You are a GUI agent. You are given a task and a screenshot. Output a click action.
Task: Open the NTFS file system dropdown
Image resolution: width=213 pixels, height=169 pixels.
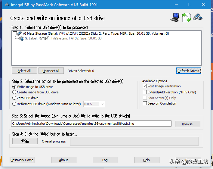pyautogui.click(x=94, y=104)
